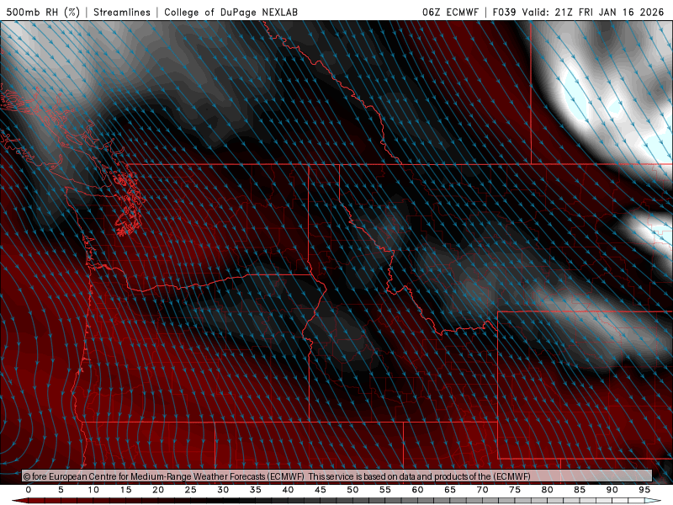Screen dimensions: 673x505
Task: Click the '30' value on the color scale
Action: 223,490
